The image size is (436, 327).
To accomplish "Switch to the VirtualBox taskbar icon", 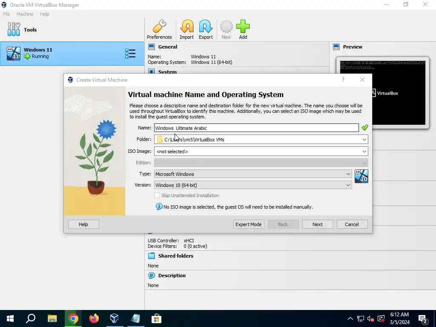I will click(x=114, y=318).
